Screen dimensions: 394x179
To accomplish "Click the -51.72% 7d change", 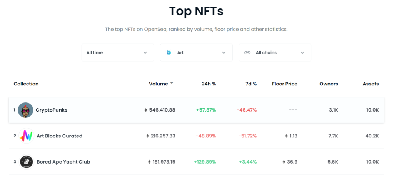I will point(247,136).
